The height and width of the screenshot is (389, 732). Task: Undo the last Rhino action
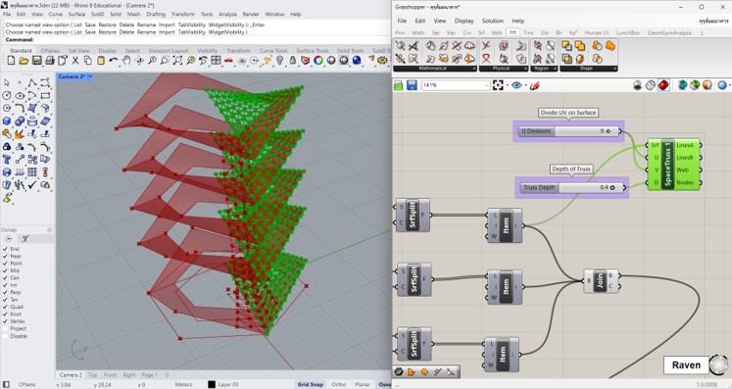coord(114,61)
